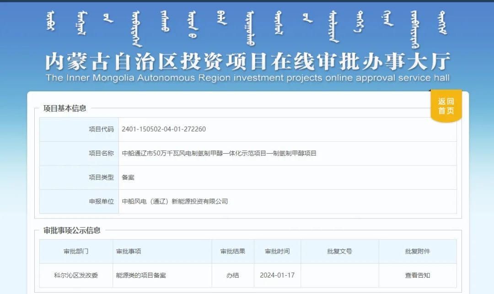Click the 能源类的项目备案 cell
The image size is (494, 294).
tap(141, 275)
